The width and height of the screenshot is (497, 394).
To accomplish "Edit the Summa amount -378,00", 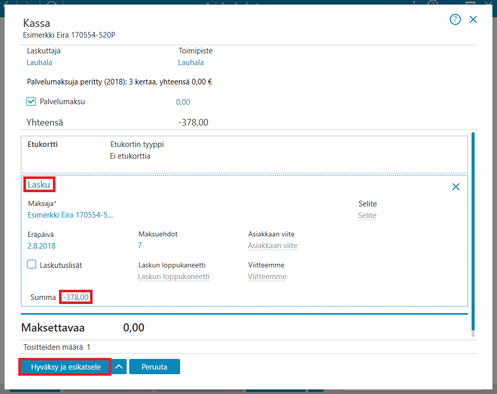I will (x=76, y=297).
